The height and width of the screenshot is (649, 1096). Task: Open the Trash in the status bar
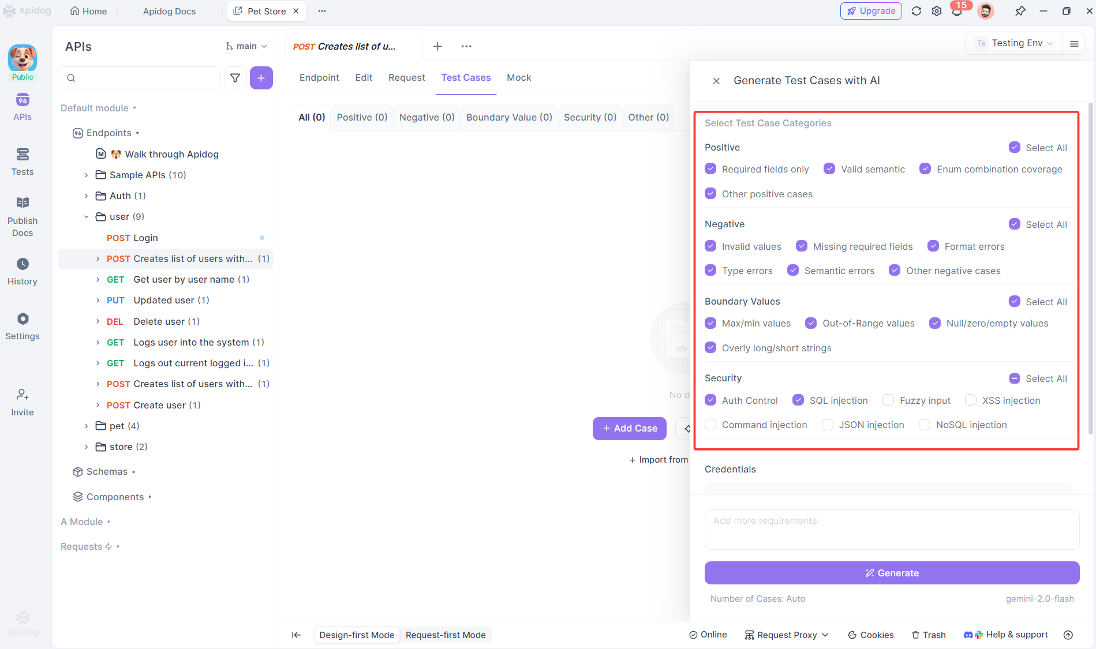tap(928, 635)
